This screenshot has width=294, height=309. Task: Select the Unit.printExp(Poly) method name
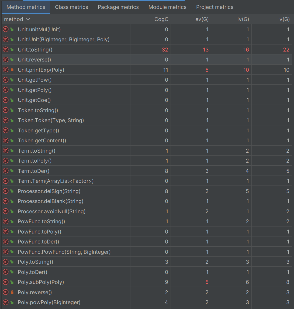[41, 70]
